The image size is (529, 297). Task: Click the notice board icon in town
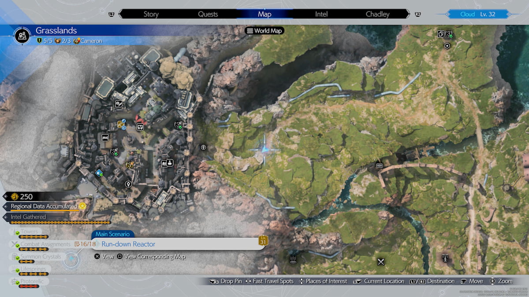click(x=141, y=127)
